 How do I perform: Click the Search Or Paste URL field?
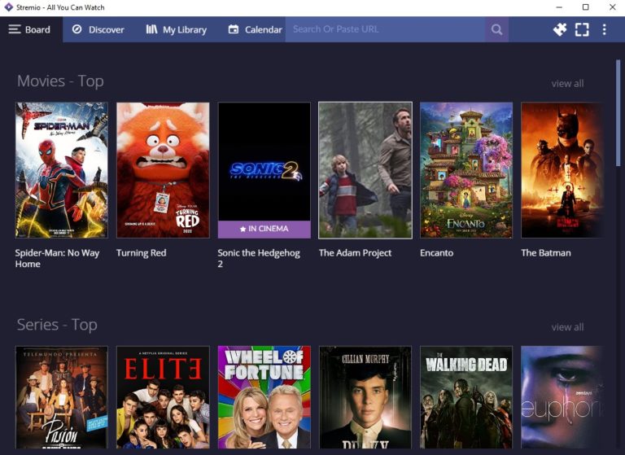pos(384,29)
